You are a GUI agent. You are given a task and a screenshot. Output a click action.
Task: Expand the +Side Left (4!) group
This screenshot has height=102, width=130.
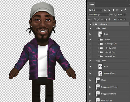[x=99, y=56]
